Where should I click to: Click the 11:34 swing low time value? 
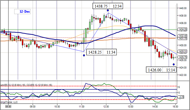pyautogui.click(x=111, y=52)
